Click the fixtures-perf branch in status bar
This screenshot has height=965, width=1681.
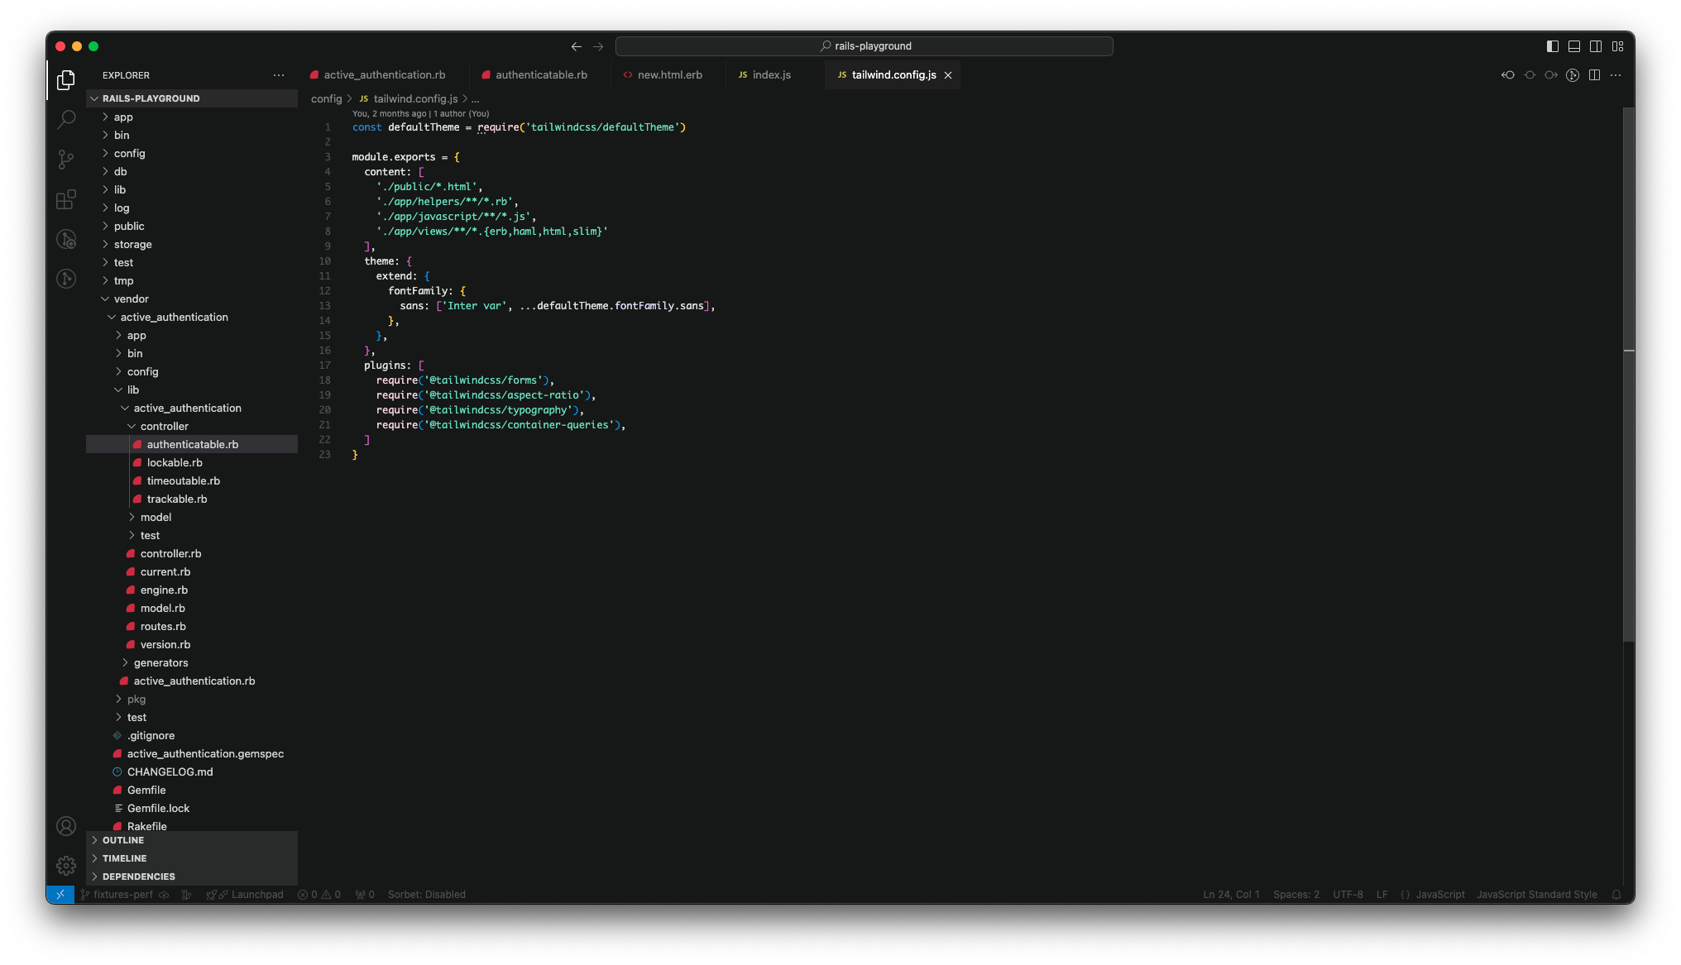(x=122, y=895)
